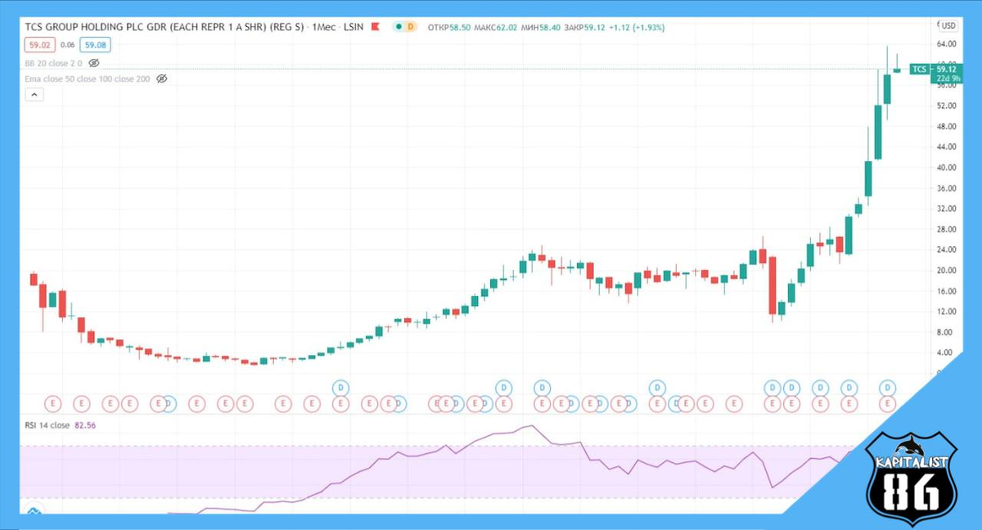Open the leftmost upper-row D dividend marker

(x=341, y=387)
